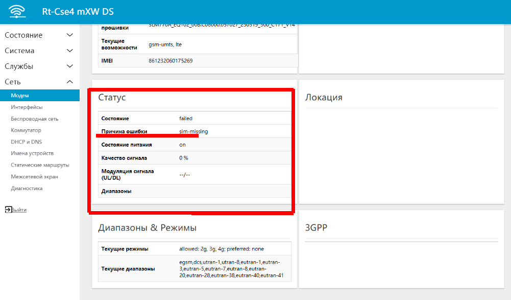Expand the Состояние section chevron

(x=70, y=35)
